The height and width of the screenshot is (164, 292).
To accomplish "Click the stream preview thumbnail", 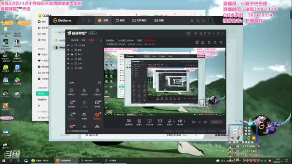I will point(165,82).
